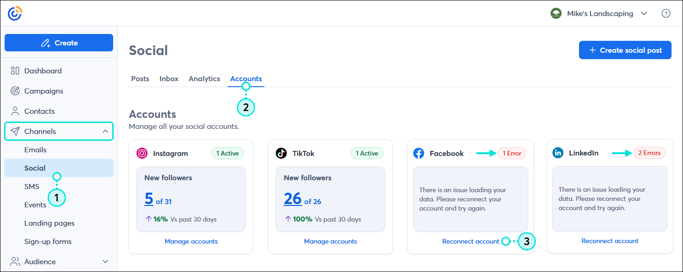This screenshot has width=683, height=272.
Task: Click the Audience people icon
Action: 15,261
